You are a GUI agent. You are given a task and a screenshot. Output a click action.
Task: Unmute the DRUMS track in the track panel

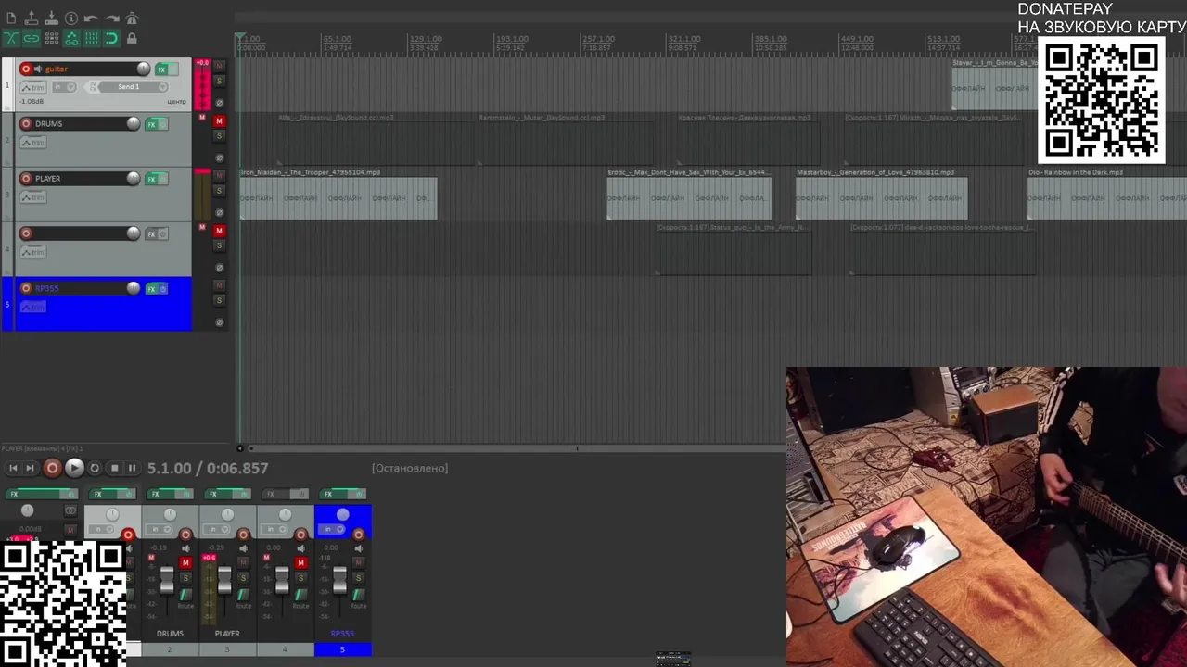click(219, 121)
